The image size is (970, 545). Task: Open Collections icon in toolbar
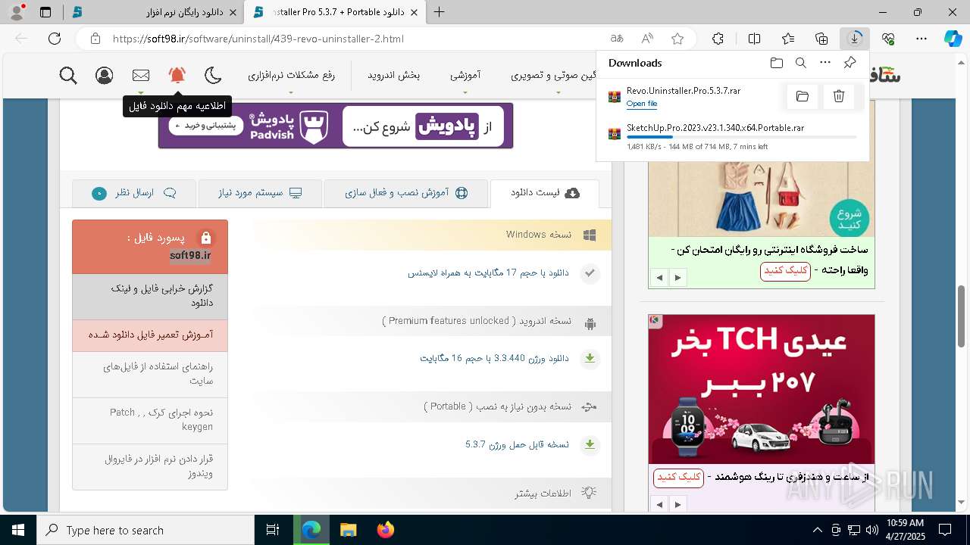pyautogui.click(x=821, y=39)
